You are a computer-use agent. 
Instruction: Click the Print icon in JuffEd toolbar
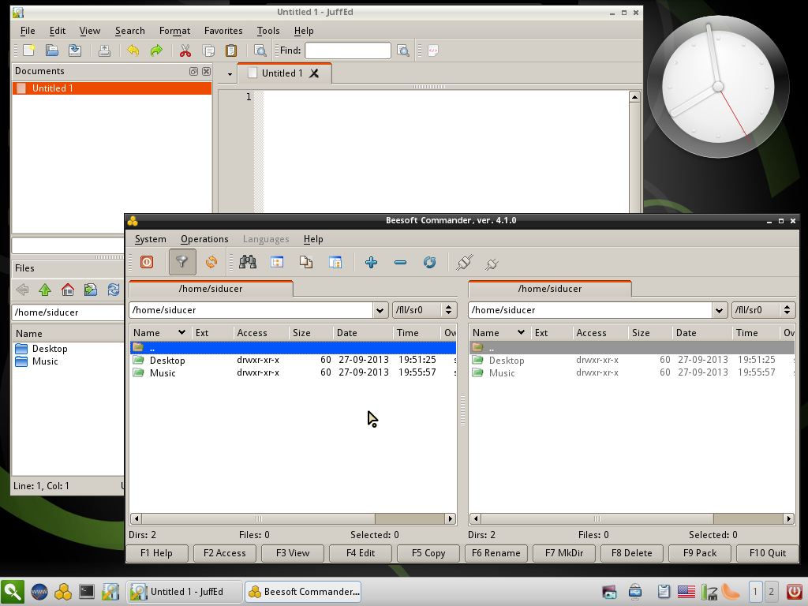pyautogui.click(x=105, y=50)
